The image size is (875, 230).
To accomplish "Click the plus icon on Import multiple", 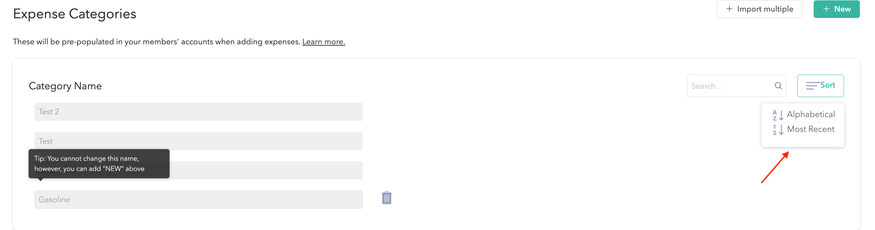I will pyautogui.click(x=729, y=9).
